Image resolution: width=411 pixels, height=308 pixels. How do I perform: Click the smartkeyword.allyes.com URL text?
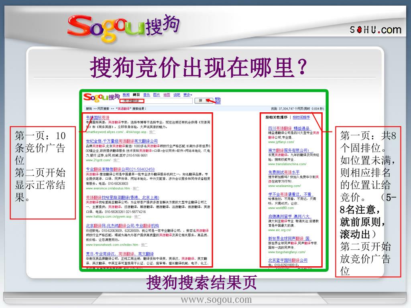pos(116,132)
